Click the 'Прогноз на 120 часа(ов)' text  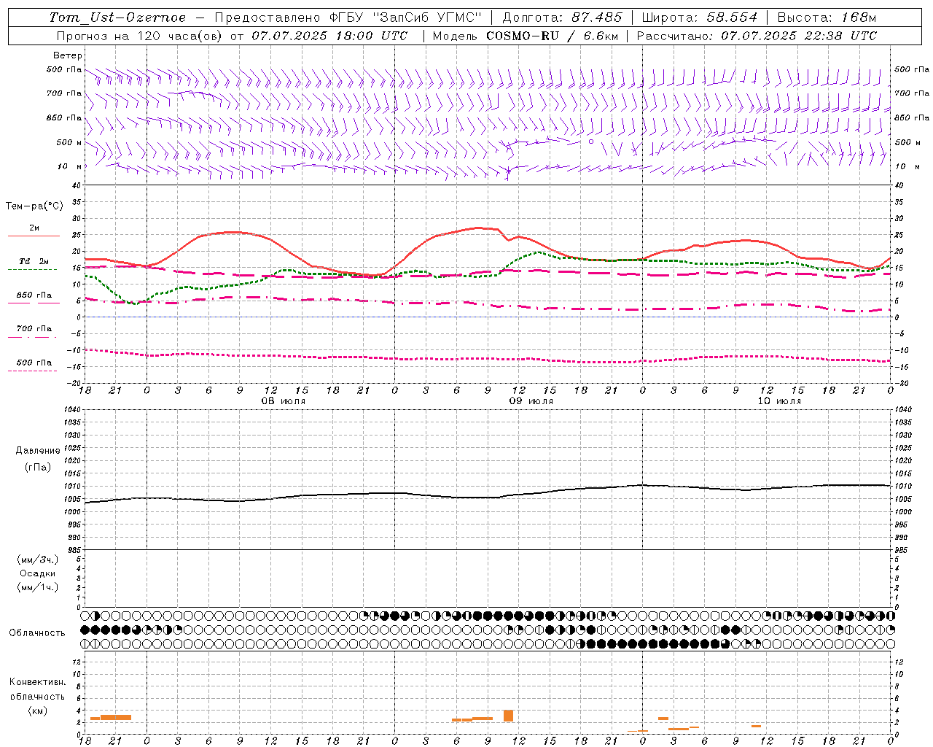(x=140, y=36)
